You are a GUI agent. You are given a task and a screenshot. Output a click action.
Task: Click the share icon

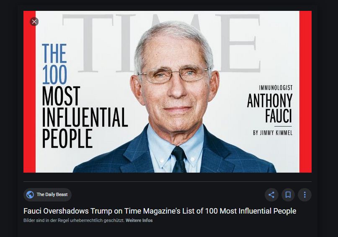click(271, 195)
